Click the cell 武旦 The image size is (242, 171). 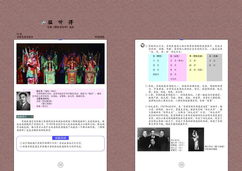(x=173, y=74)
